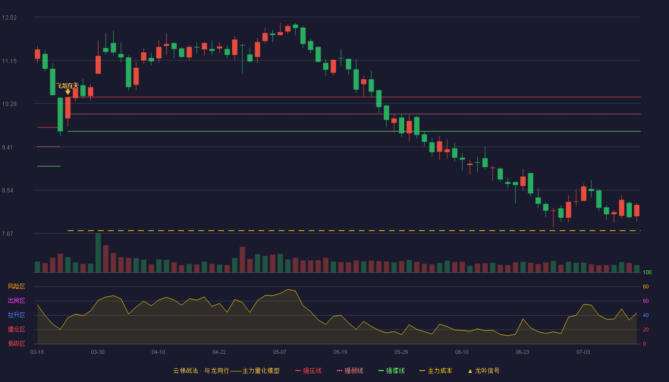Click the 10.28 price axis label

tap(9, 104)
